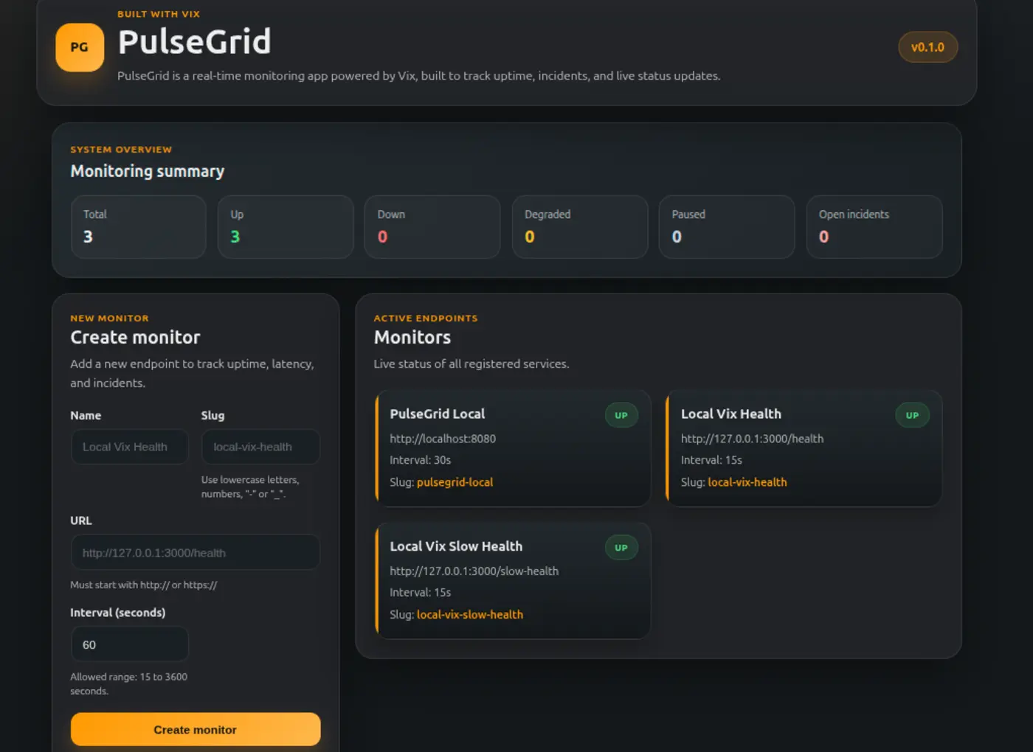Click the UP status pill on PulseGrid Local

coord(621,415)
